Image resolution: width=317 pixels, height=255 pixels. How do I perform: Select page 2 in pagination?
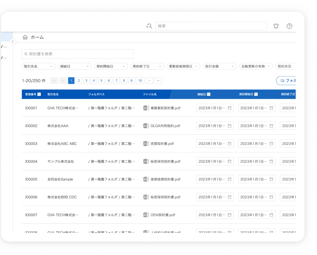pos(79,81)
